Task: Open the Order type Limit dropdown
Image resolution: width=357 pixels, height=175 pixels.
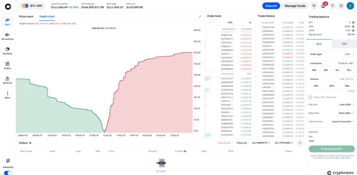Action: [x=332, y=54]
